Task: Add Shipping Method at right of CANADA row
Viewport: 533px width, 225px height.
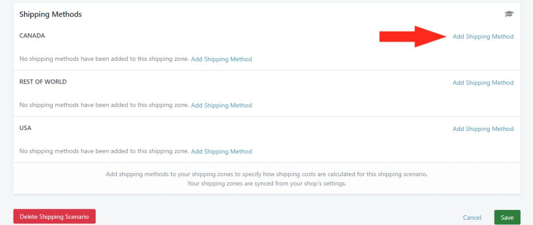Action: click(483, 37)
